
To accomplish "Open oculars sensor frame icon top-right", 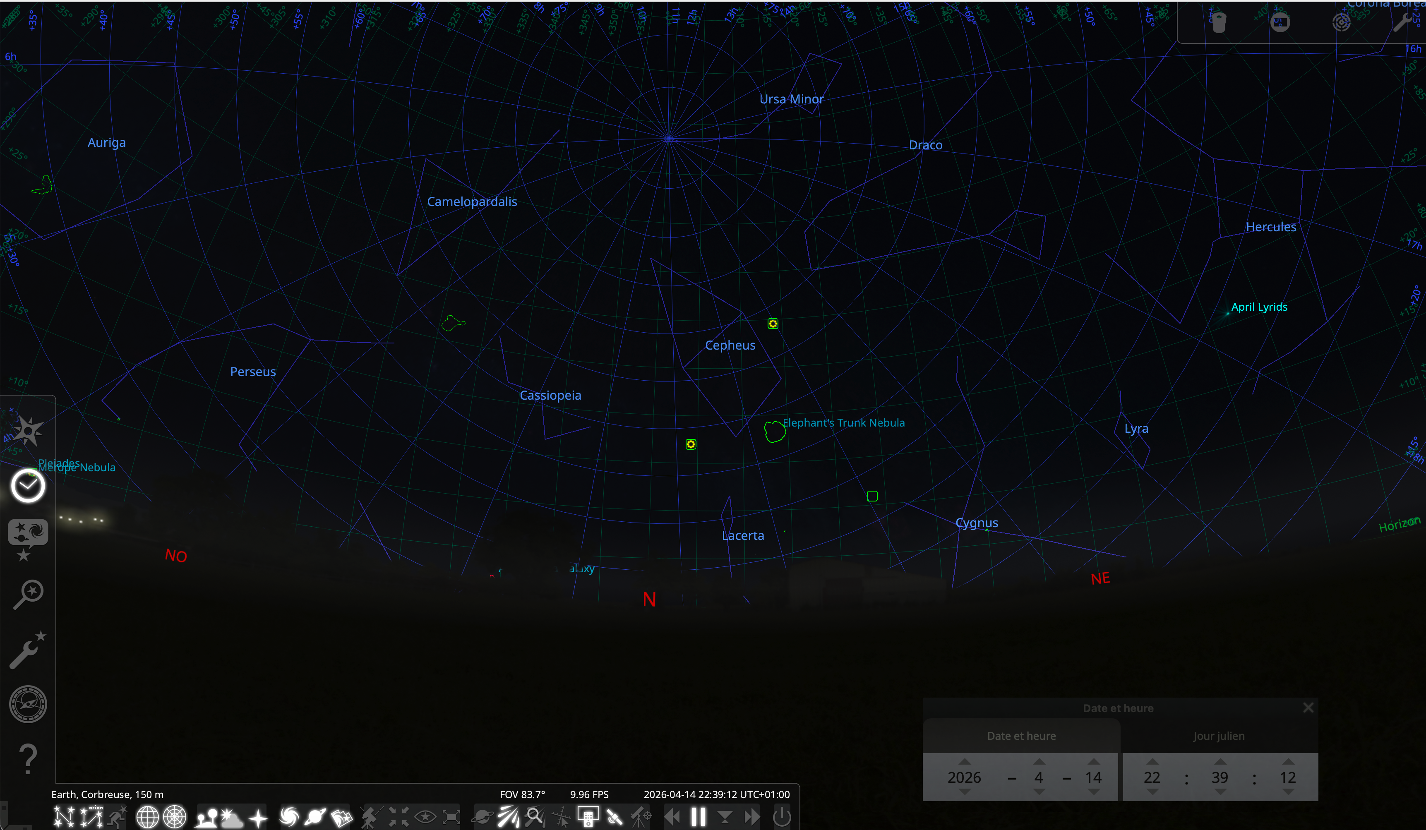I will pyautogui.click(x=1280, y=23).
